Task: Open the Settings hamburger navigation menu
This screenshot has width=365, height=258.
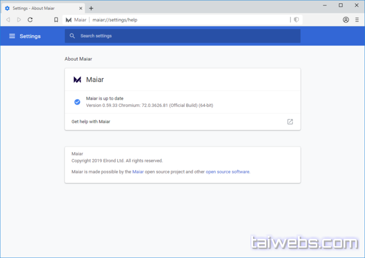Action: [x=12, y=36]
